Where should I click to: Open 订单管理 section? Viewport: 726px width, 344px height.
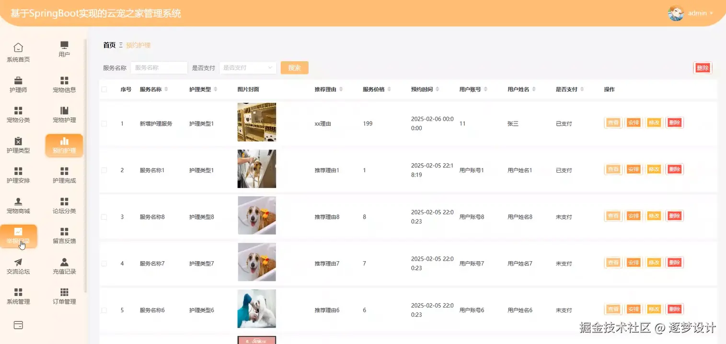[x=64, y=296]
